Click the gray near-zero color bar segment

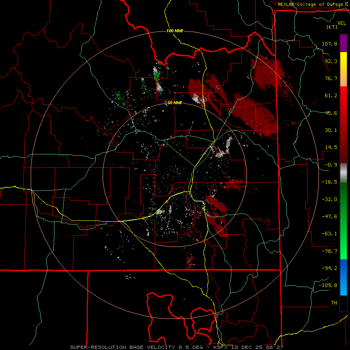click(343, 173)
